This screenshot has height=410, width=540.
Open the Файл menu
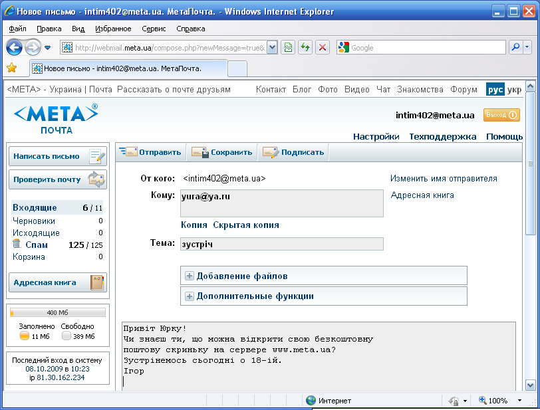click(17, 29)
